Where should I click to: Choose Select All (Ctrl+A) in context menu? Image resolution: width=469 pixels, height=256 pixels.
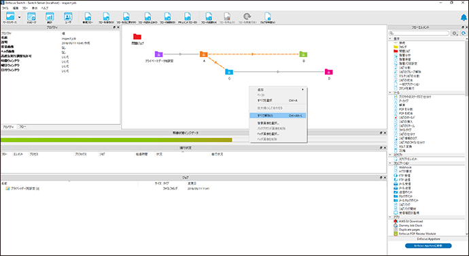pos(278,100)
